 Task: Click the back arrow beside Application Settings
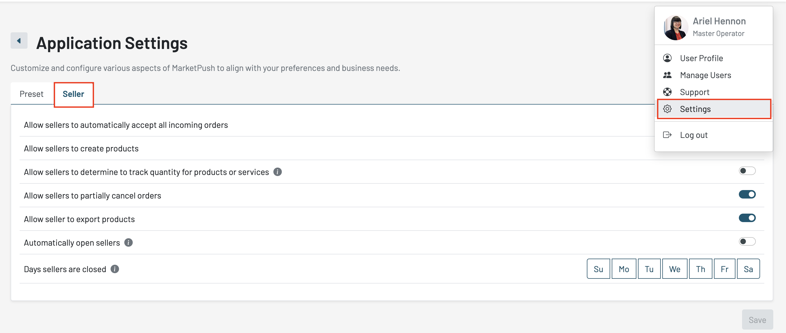[19, 40]
